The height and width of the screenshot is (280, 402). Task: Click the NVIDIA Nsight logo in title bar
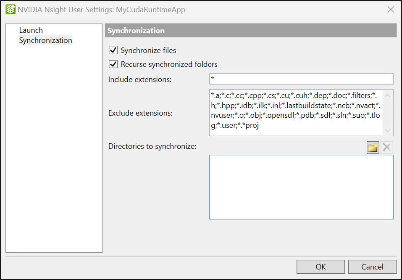point(11,10)
